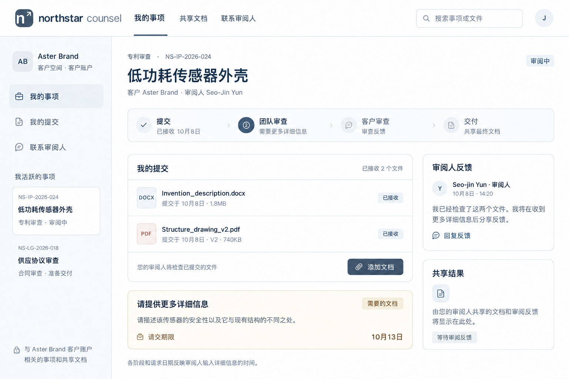Click the Invention_description.docx file name
Image resolution: width=569 pixels, height=379 pixels.
coord(203,193)
